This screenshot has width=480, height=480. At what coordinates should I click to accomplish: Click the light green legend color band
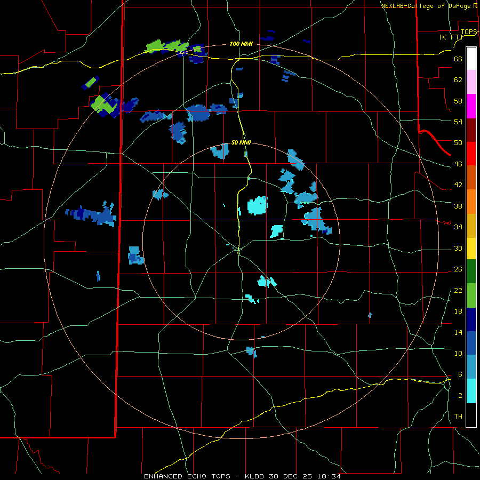(471, 295)
